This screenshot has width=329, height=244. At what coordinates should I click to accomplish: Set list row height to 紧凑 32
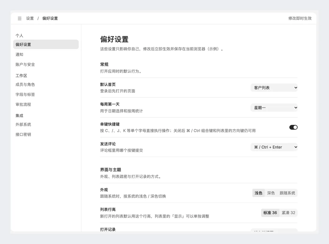pyautogui.click(x=288, y=213)
